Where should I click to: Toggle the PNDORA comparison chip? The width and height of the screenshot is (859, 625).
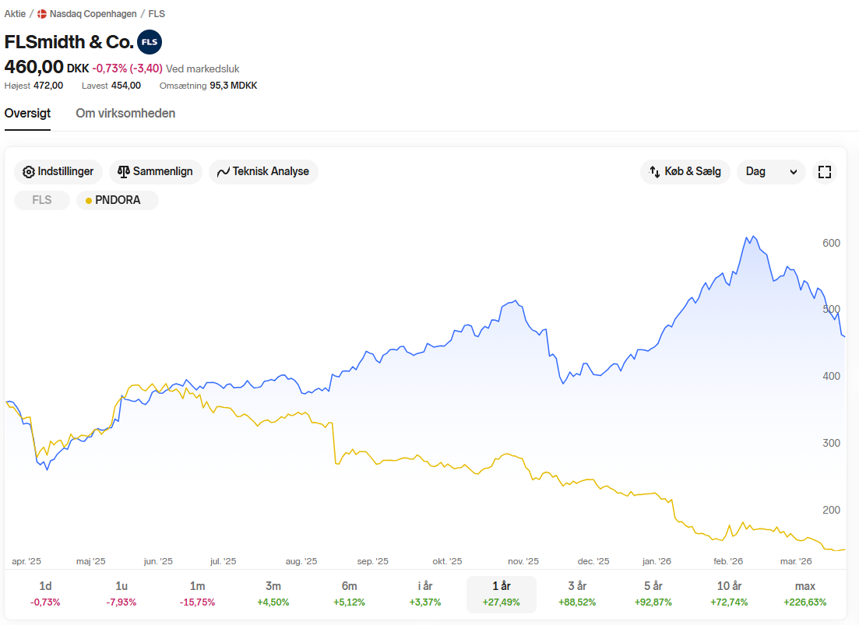(118, 200)
